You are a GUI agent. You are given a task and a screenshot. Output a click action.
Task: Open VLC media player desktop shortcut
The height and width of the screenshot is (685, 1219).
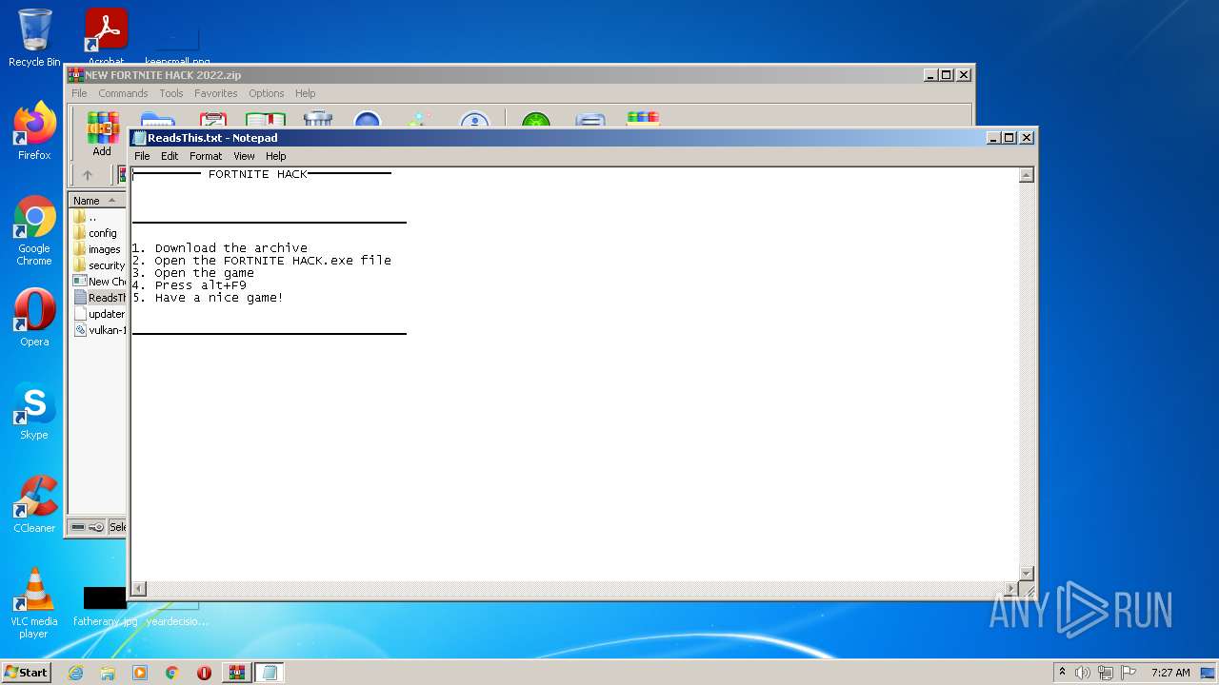pos(34,603)
